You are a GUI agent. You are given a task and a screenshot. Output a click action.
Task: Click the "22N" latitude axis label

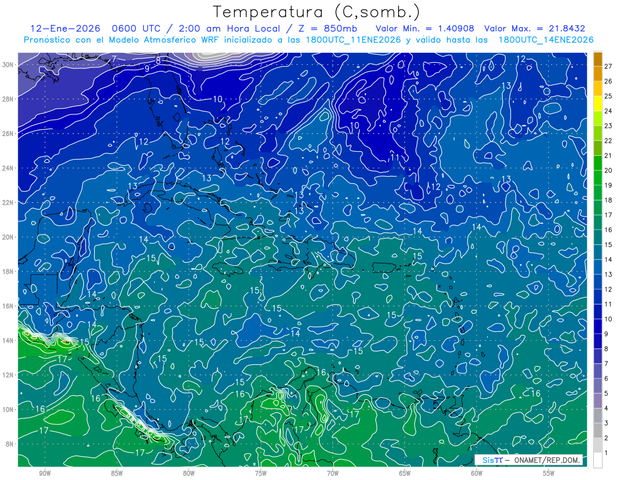pyautogui.click(x=8, y=202)
